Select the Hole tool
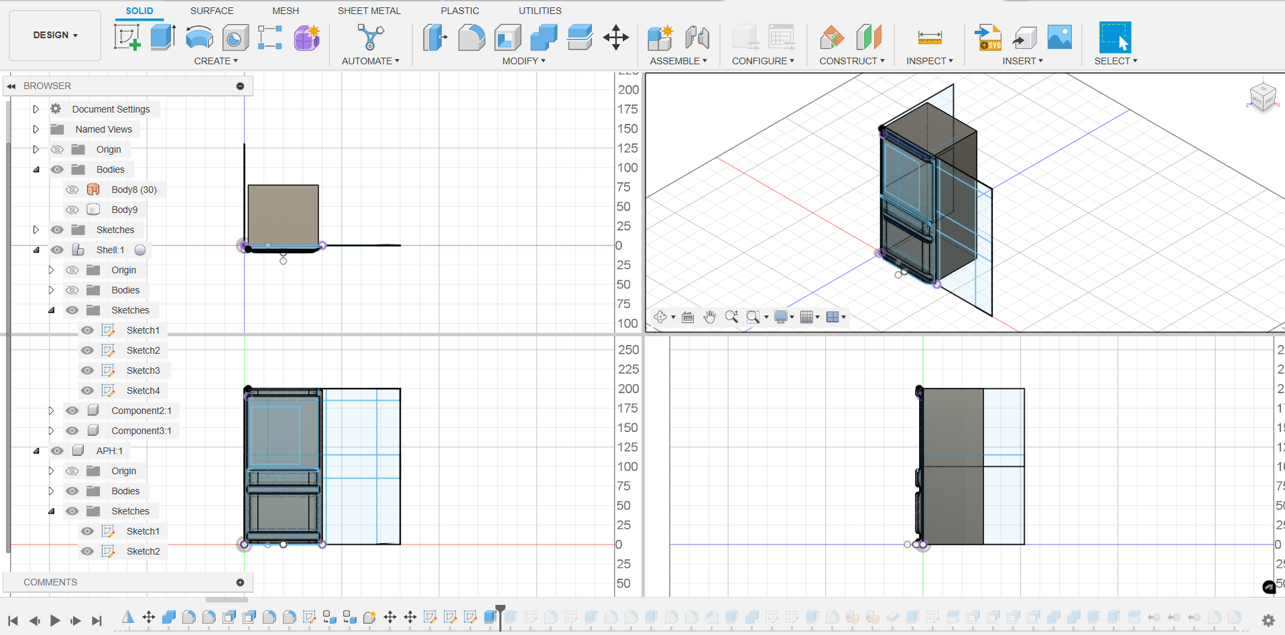Viewport: 1285px width, 635px height. tap(235, 38)
